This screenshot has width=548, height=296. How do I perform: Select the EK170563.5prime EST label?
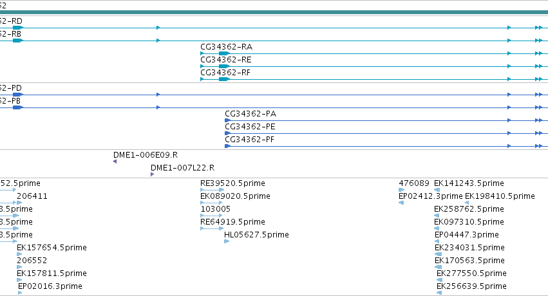pyautogui.click(x=469, y=261)
